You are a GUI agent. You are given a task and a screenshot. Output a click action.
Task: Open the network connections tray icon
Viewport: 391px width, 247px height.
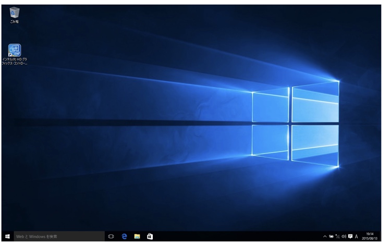pyautogui.click(x=337, y=236)
